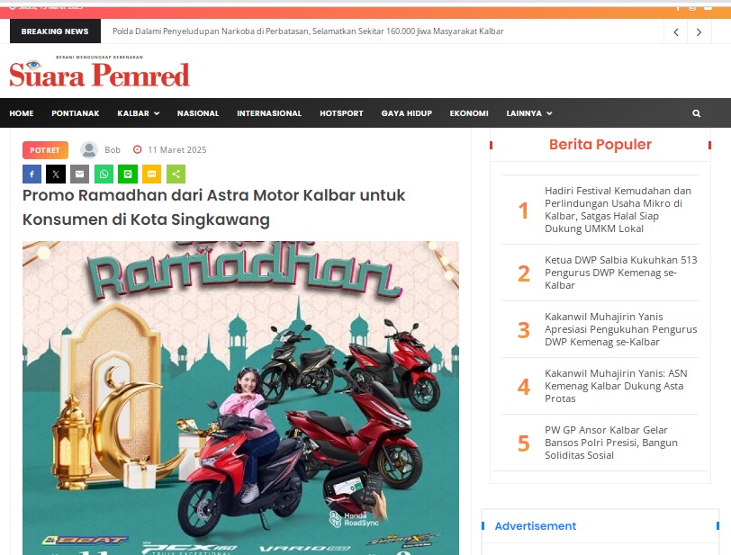
Task: Share article through WhatsApp icon
Action: [104, 174]
